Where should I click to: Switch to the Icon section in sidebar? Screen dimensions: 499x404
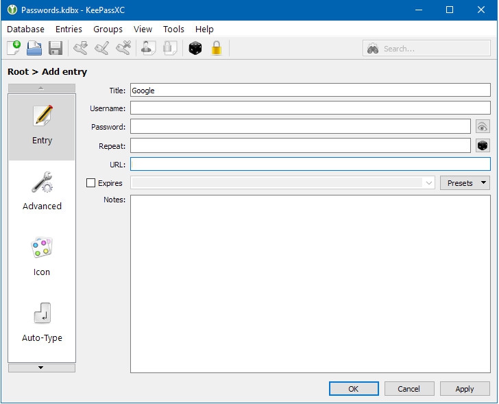(42, 258)
